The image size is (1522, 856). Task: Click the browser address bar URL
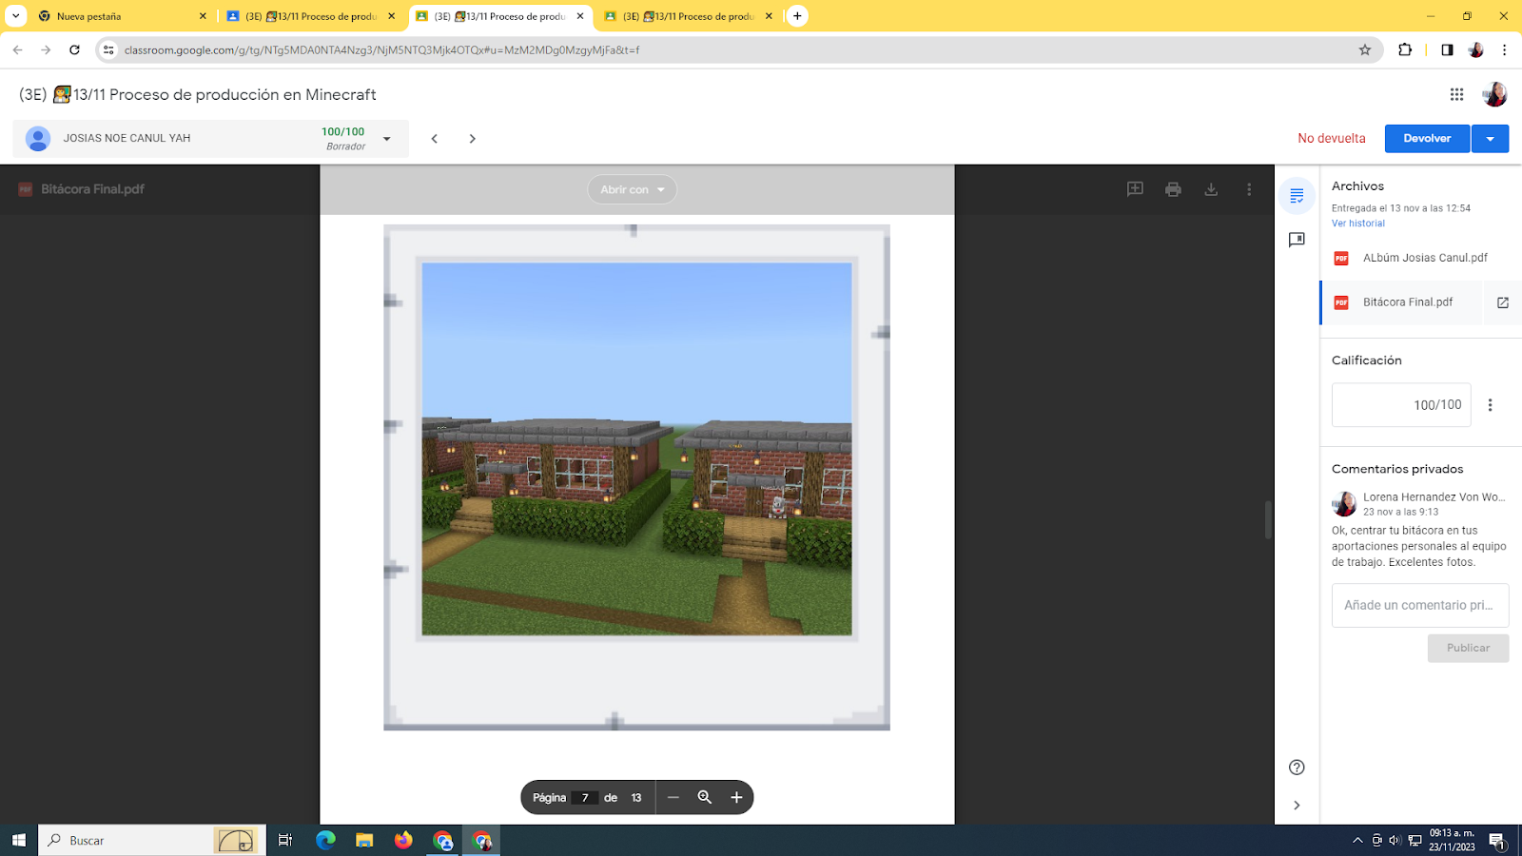point(381,49)
